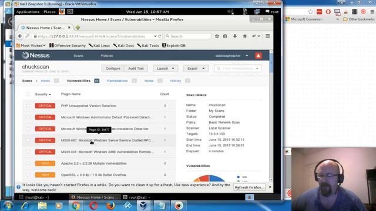Open the Firefox bookmarks list icon
This screenshot has height=211, width=376.
225,36
